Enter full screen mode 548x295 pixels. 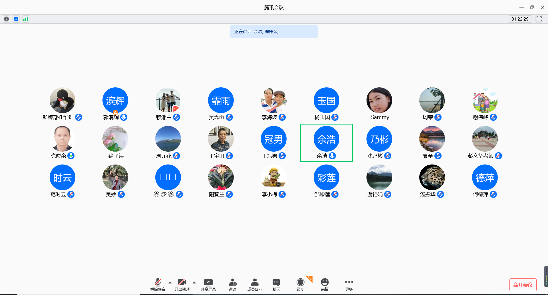coord(539,19)
